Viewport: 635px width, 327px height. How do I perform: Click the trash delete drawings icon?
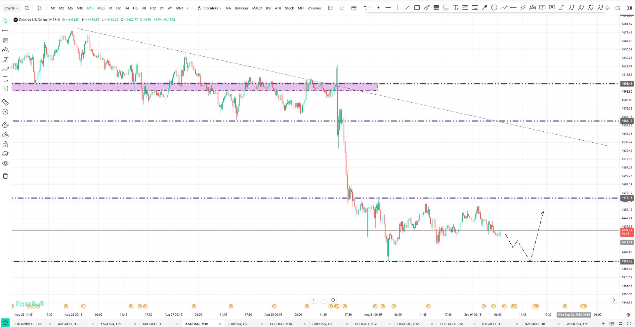(5, 176)
